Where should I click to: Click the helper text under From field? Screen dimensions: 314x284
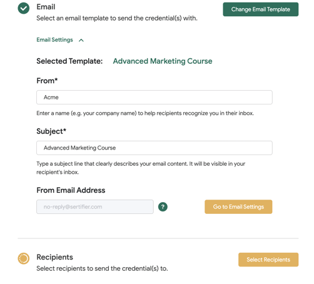click(x=145, y=113)
